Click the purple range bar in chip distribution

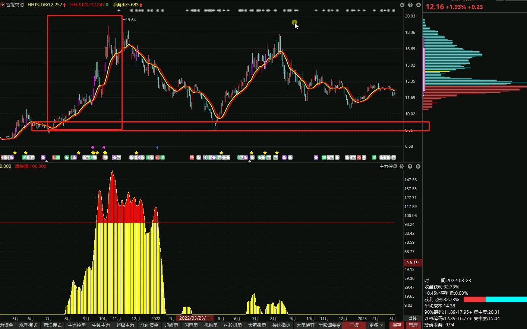(x=424, y=66)
